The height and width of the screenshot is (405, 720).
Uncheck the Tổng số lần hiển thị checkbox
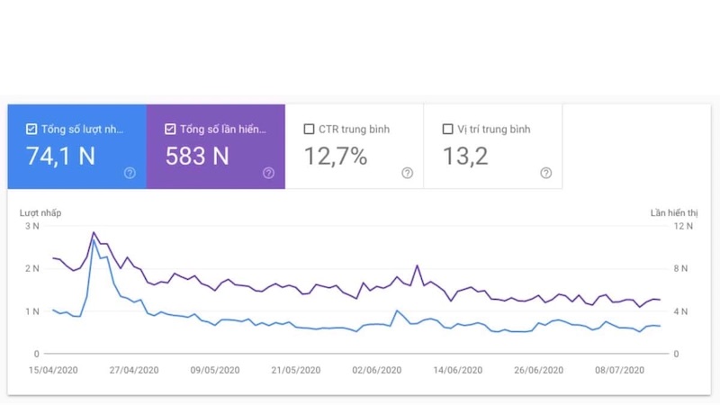170,129
